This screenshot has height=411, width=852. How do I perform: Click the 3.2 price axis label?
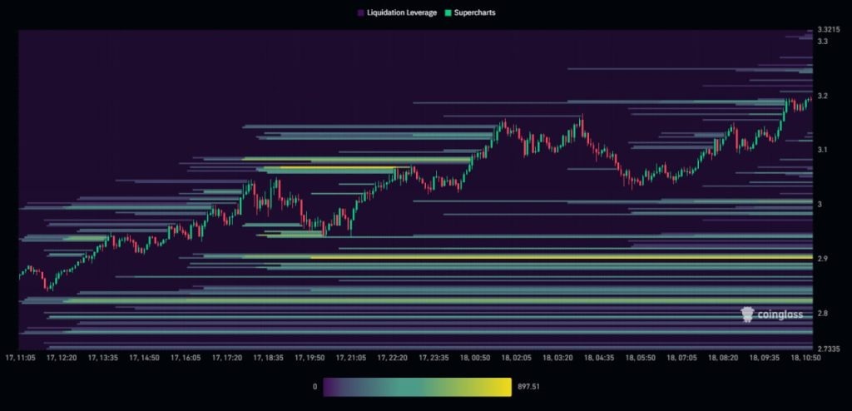pos(823,97)
